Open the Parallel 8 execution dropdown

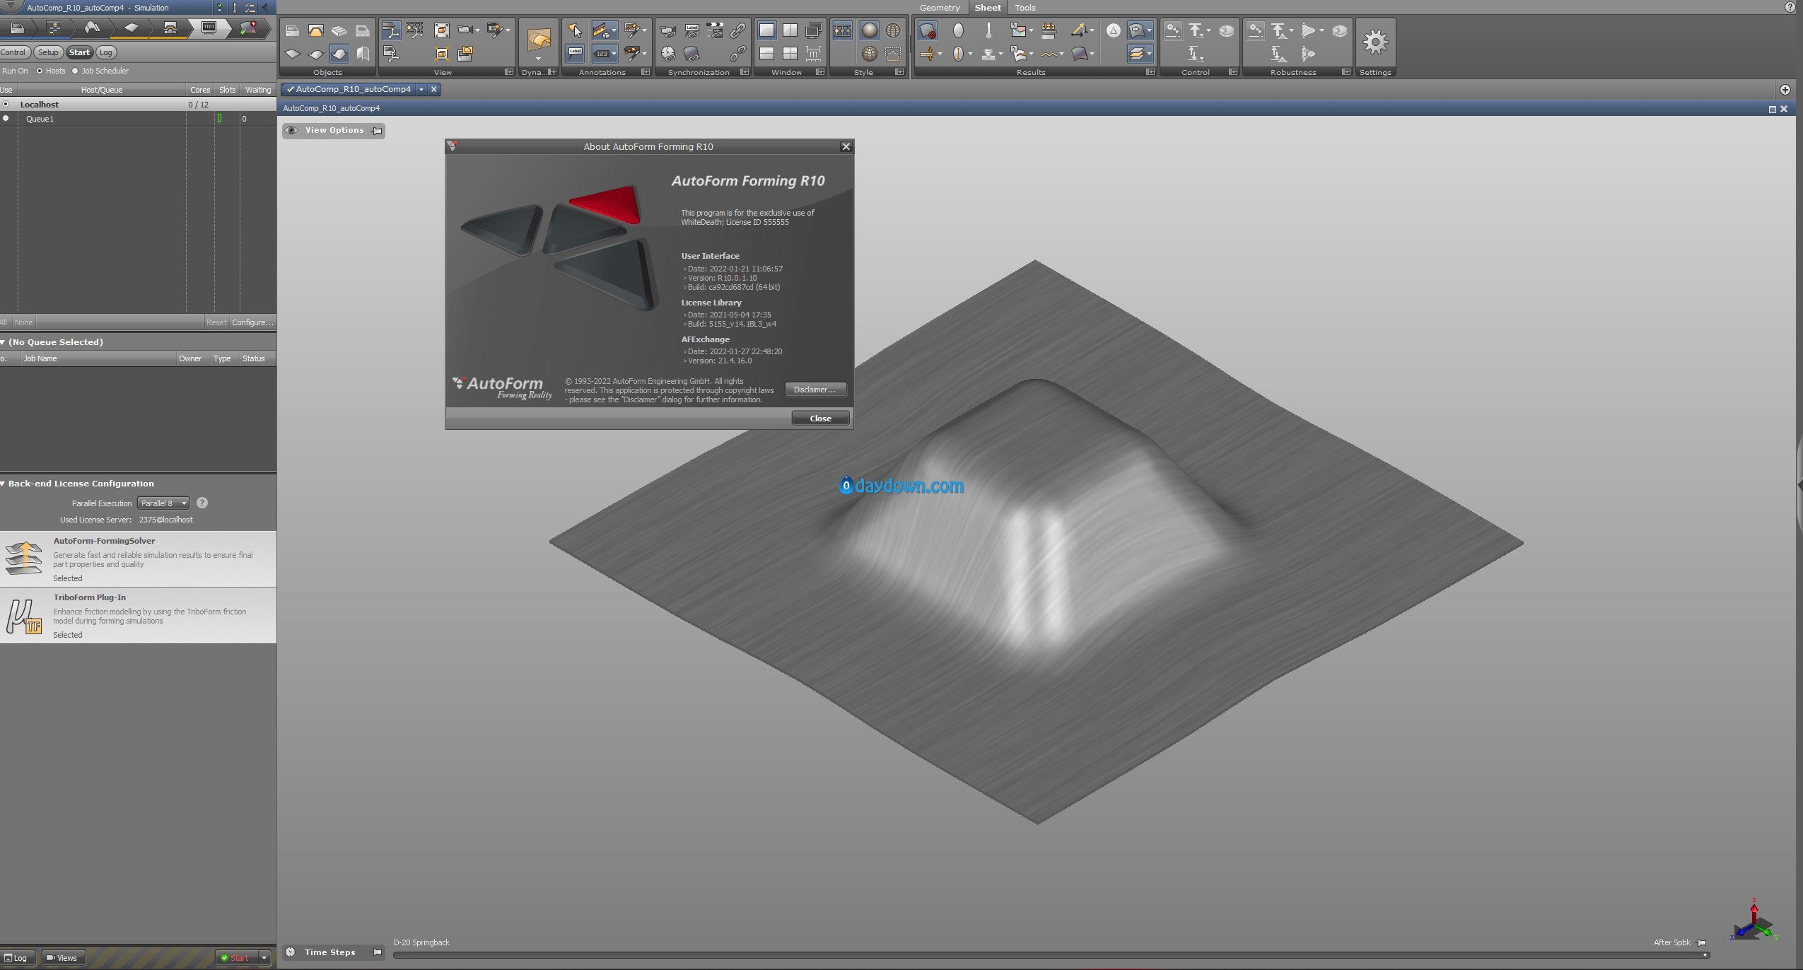[x=163, y=503]
